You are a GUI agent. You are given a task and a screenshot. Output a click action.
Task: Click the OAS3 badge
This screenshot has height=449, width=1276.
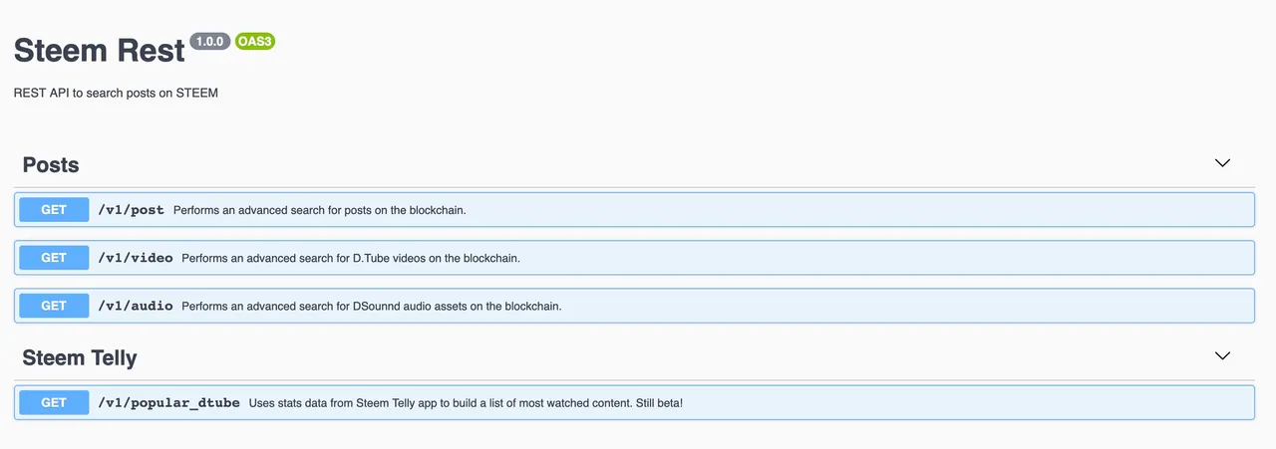[x=255, y=42]
